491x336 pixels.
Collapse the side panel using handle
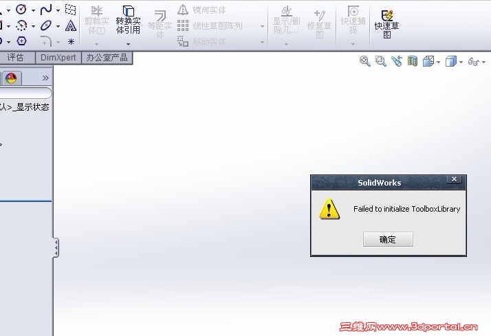[56, 248]
